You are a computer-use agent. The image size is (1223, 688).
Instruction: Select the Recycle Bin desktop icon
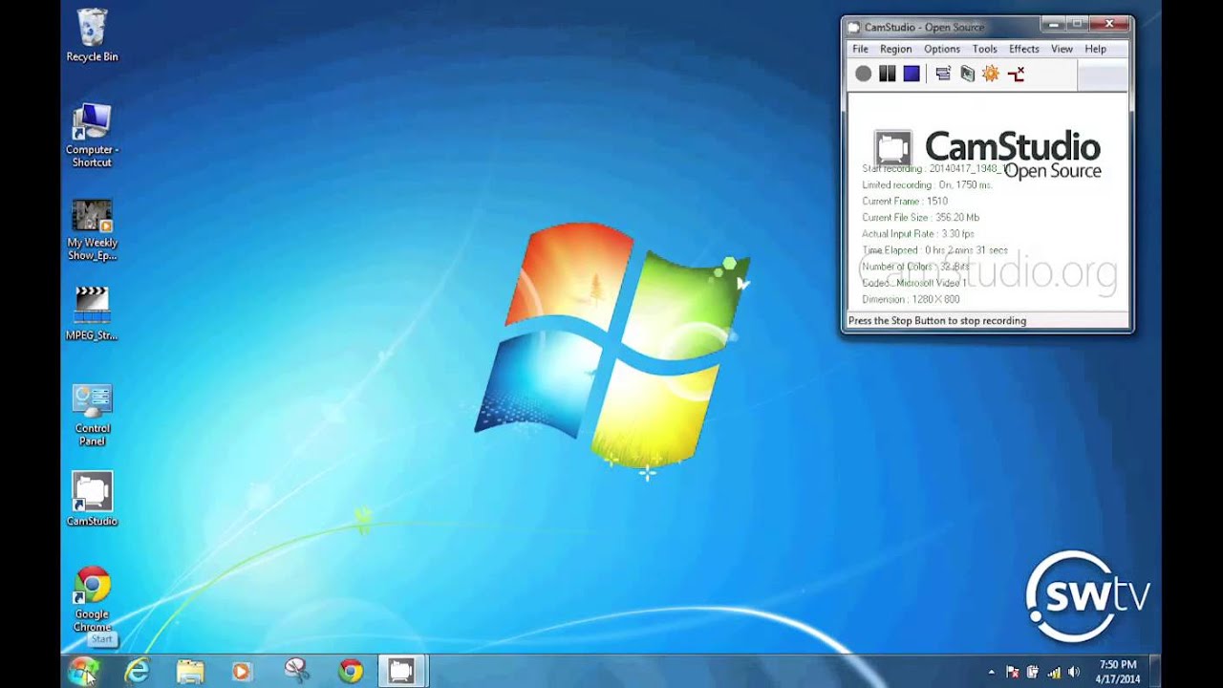coord(92,36)
